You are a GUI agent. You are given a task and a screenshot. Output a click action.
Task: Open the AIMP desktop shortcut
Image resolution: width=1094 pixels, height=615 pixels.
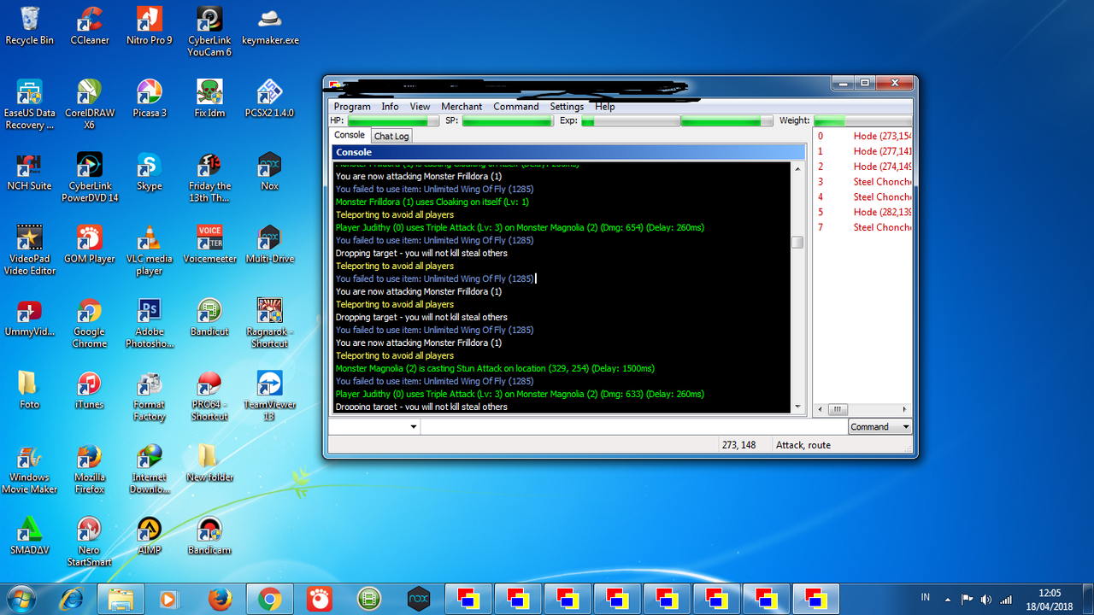click(150, 536)
